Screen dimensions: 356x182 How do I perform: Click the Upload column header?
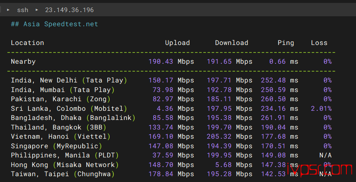pyautogui.click(x=177, y=42)
